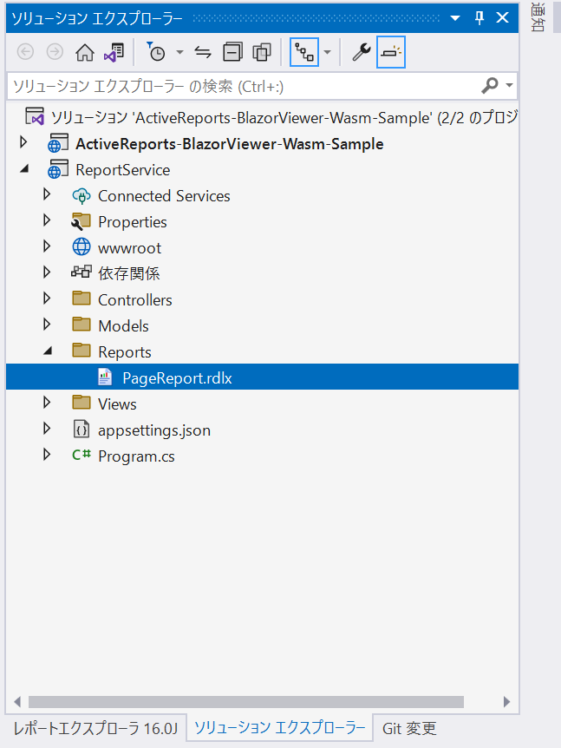Toggle Preview Selected Items button
Viewport: 561px width, 748px height.
click(391, 51)
